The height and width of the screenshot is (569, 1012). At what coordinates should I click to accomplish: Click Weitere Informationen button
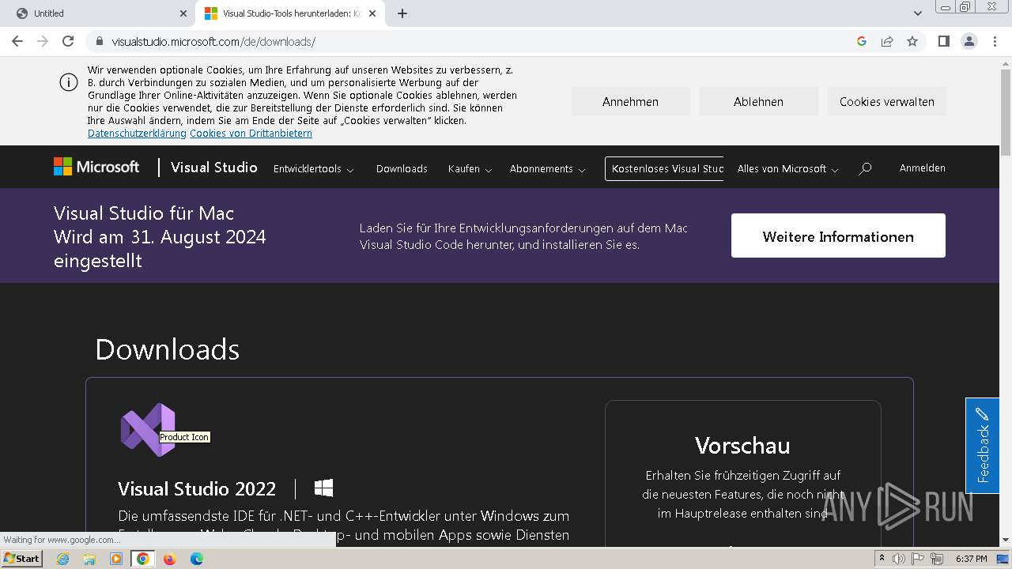[x=838, y=236]
